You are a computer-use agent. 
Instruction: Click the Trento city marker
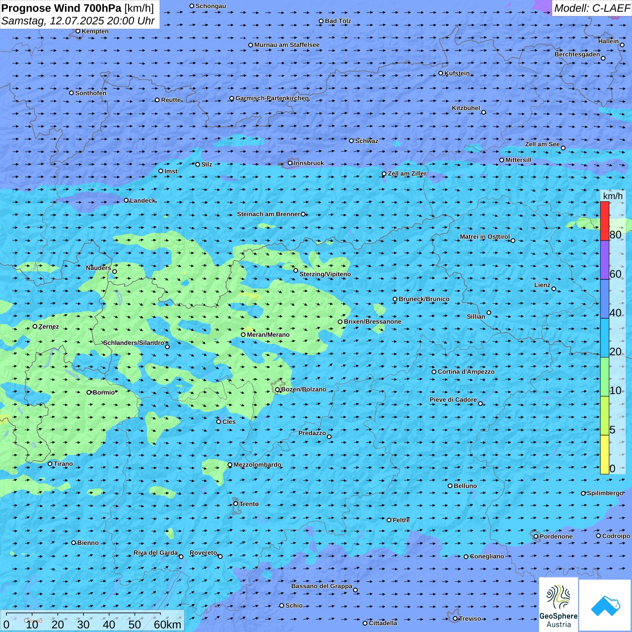(236, 504)
